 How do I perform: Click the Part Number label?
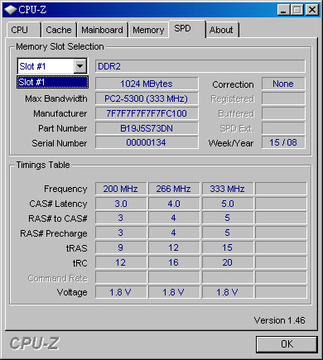pos(63,128)
